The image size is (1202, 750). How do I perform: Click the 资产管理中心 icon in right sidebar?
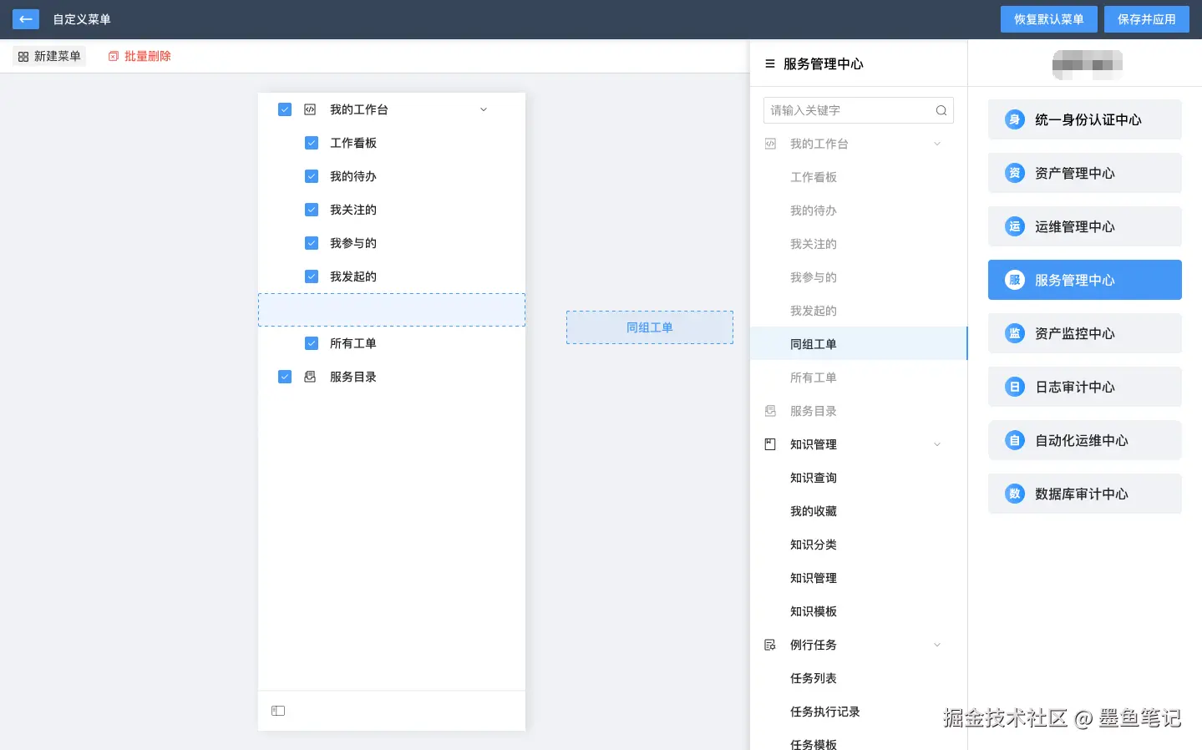click(x=1014, y=173)
